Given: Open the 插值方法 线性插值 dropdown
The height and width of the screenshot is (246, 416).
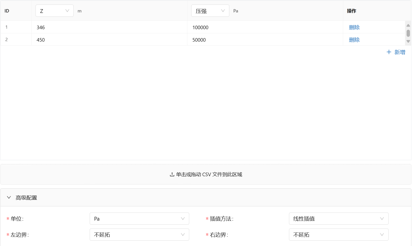Looking at the screenshot, I should click(x=339, y=219).
